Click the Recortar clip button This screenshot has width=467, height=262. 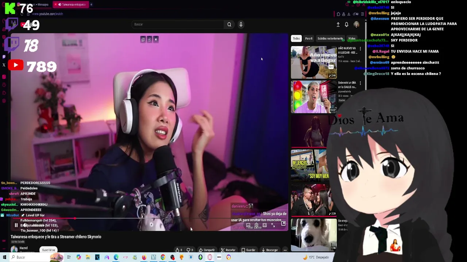point(228,250)
